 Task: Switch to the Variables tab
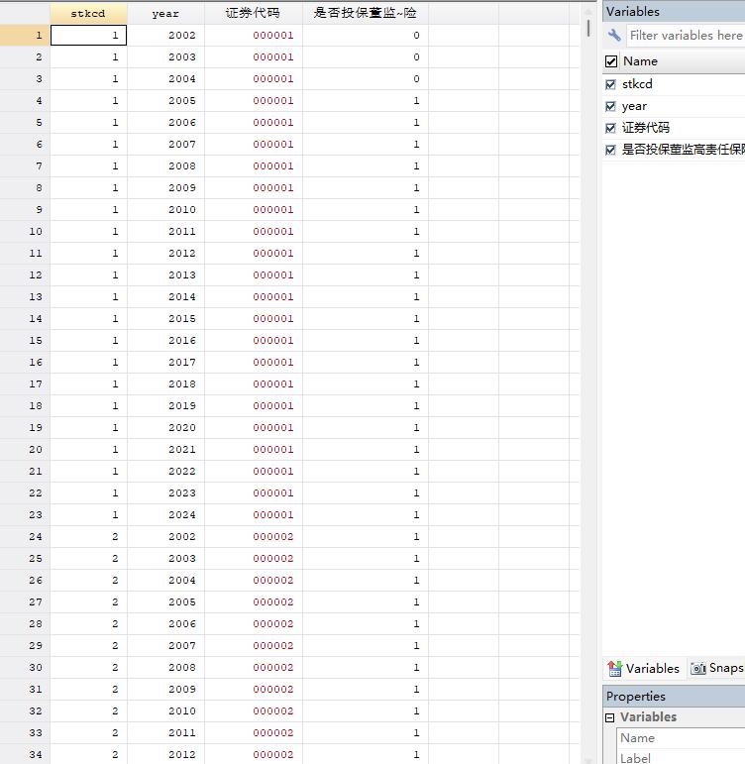[x=652, y=669]
